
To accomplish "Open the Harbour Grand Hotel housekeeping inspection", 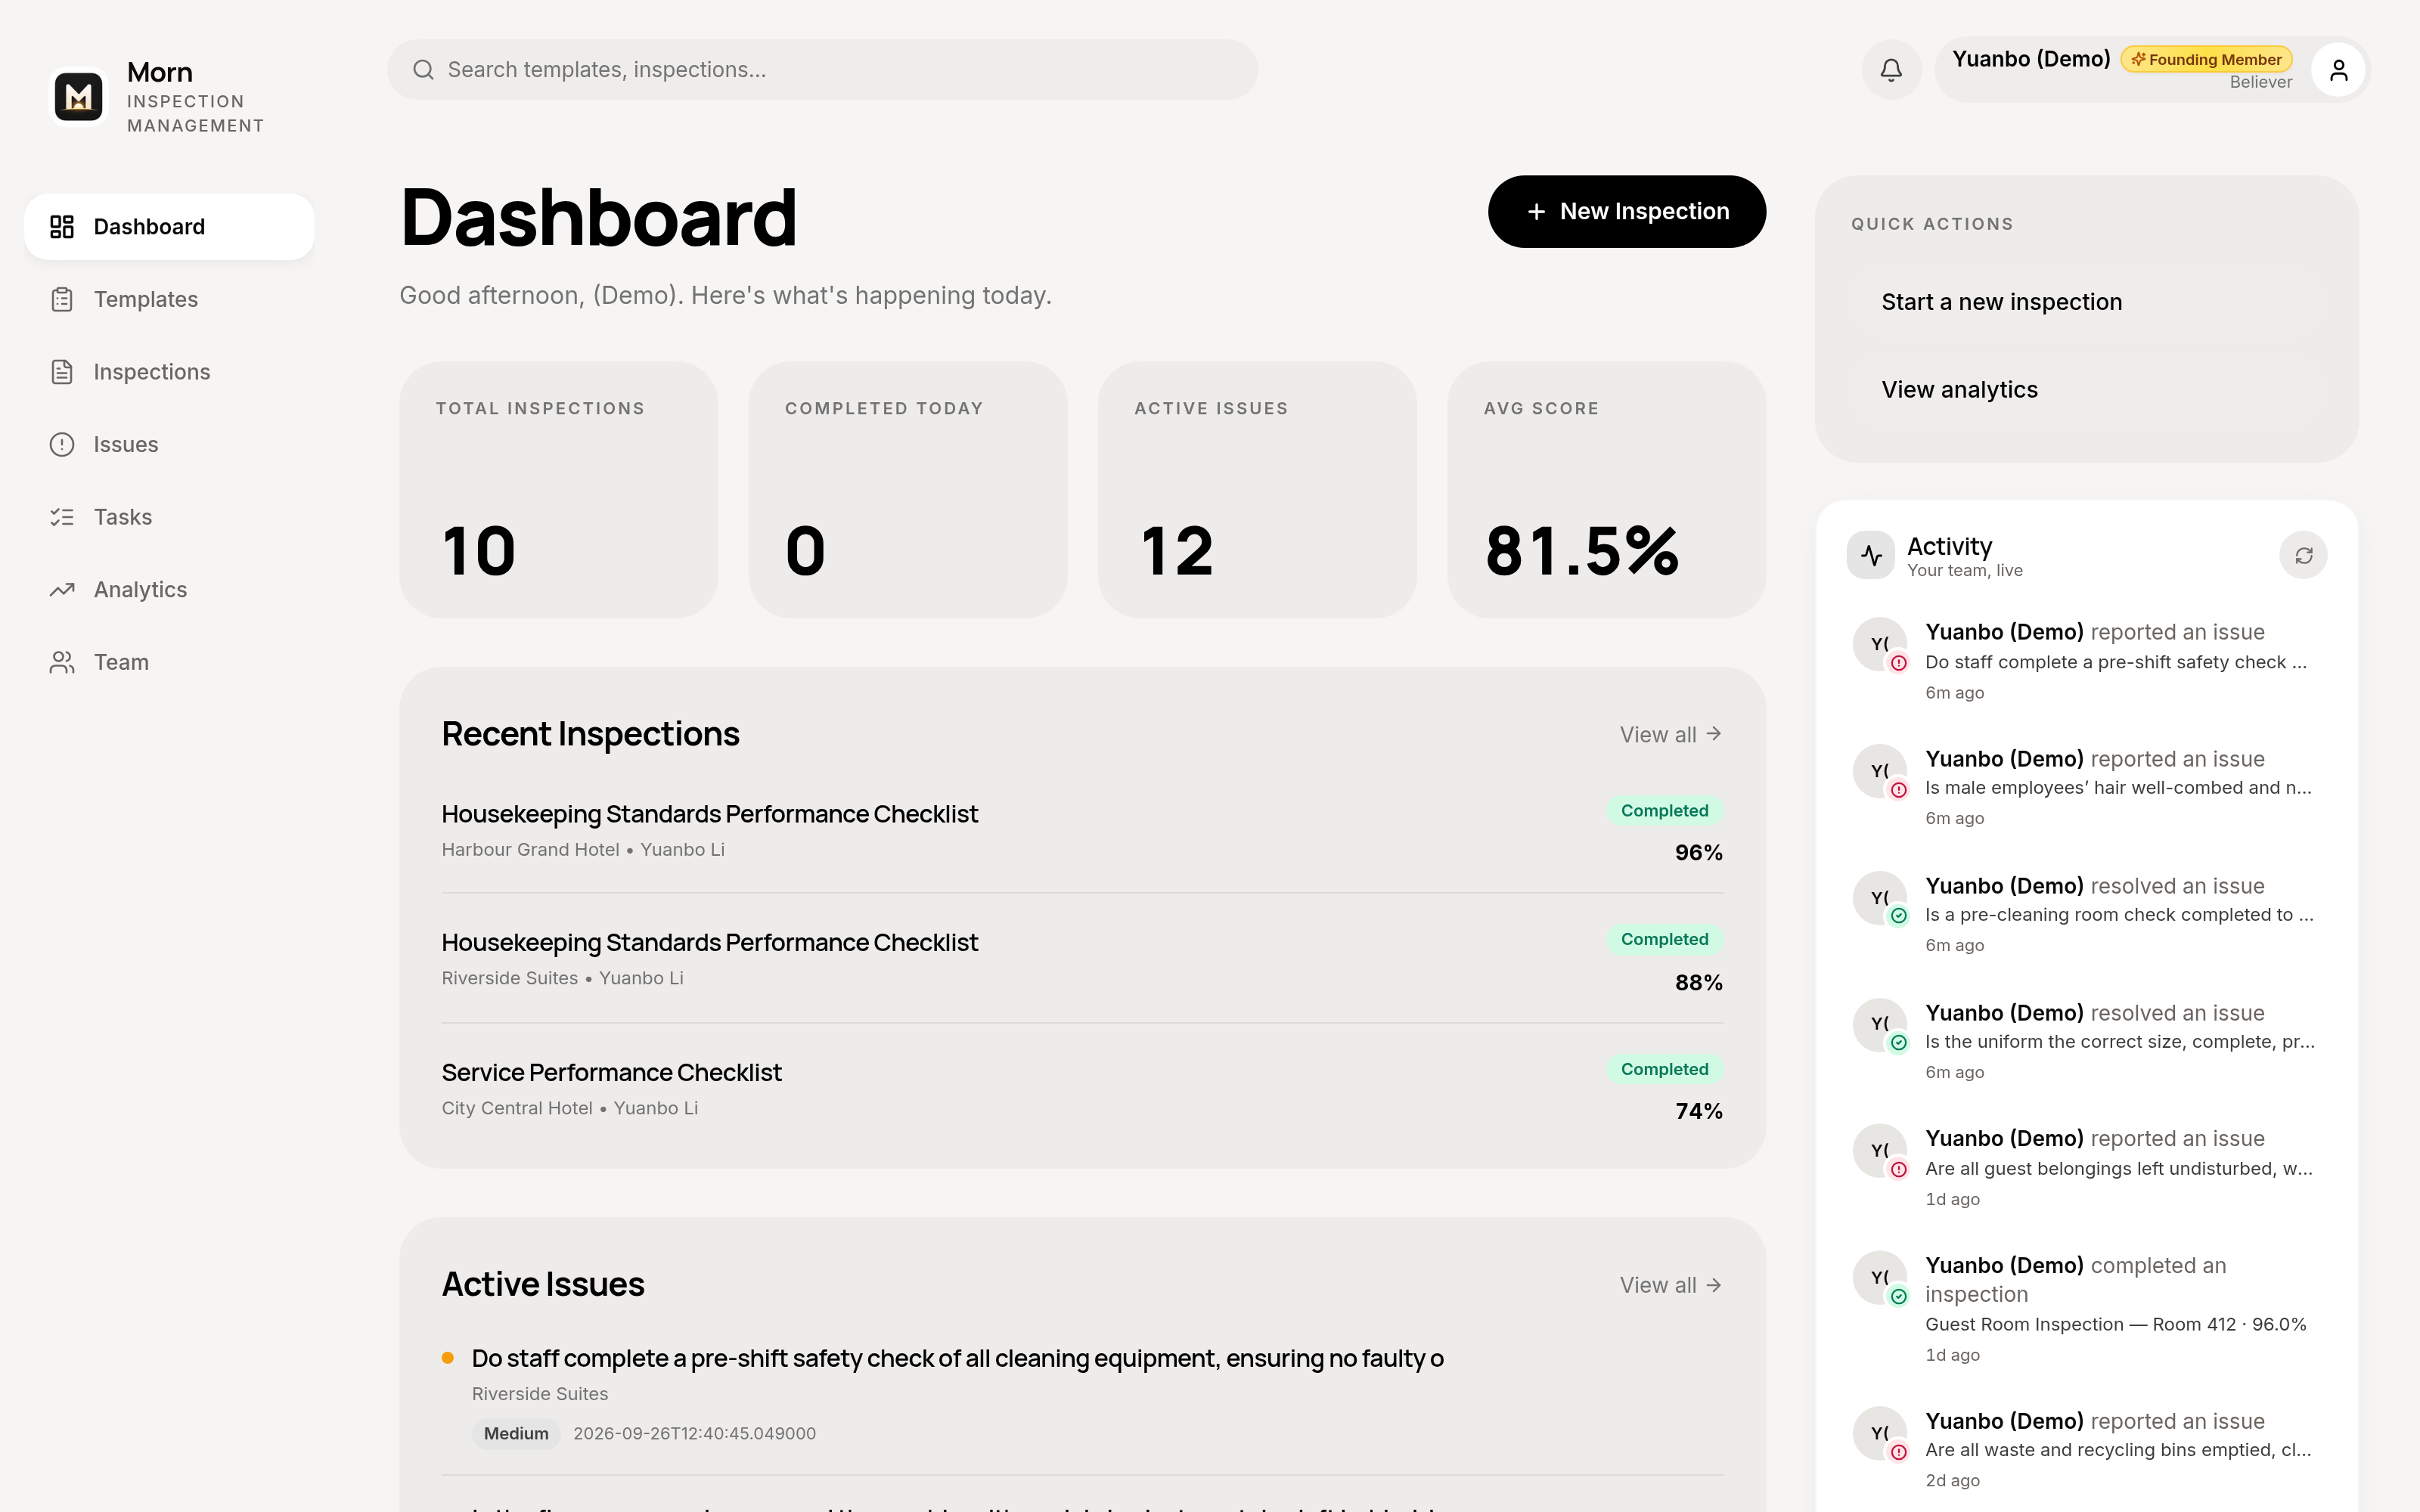I will 1082,831.
